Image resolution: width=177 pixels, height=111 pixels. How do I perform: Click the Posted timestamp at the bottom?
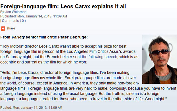click(31, 107)
